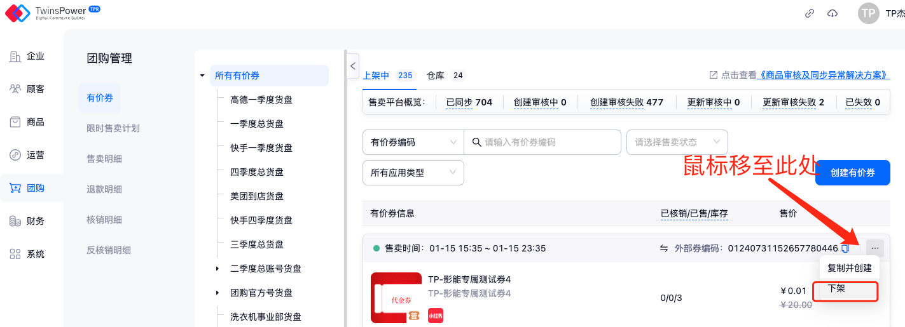Collapse the category tree panel
This screenshot has width=905, height=327.
point(353,65)
